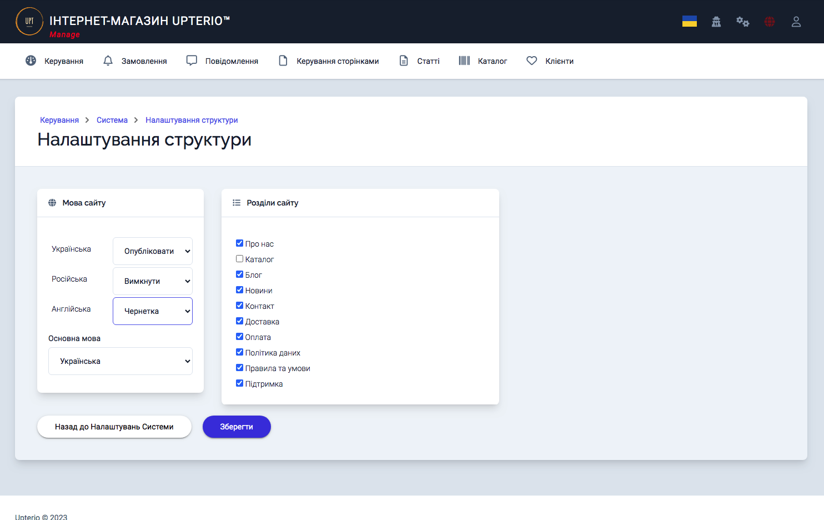The image size is (824, 520).
Task: Toggle the Блог checkbox
Action: point(240,274)
